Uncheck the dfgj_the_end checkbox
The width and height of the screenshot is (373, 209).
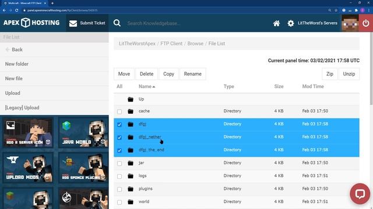click(119, 150)
